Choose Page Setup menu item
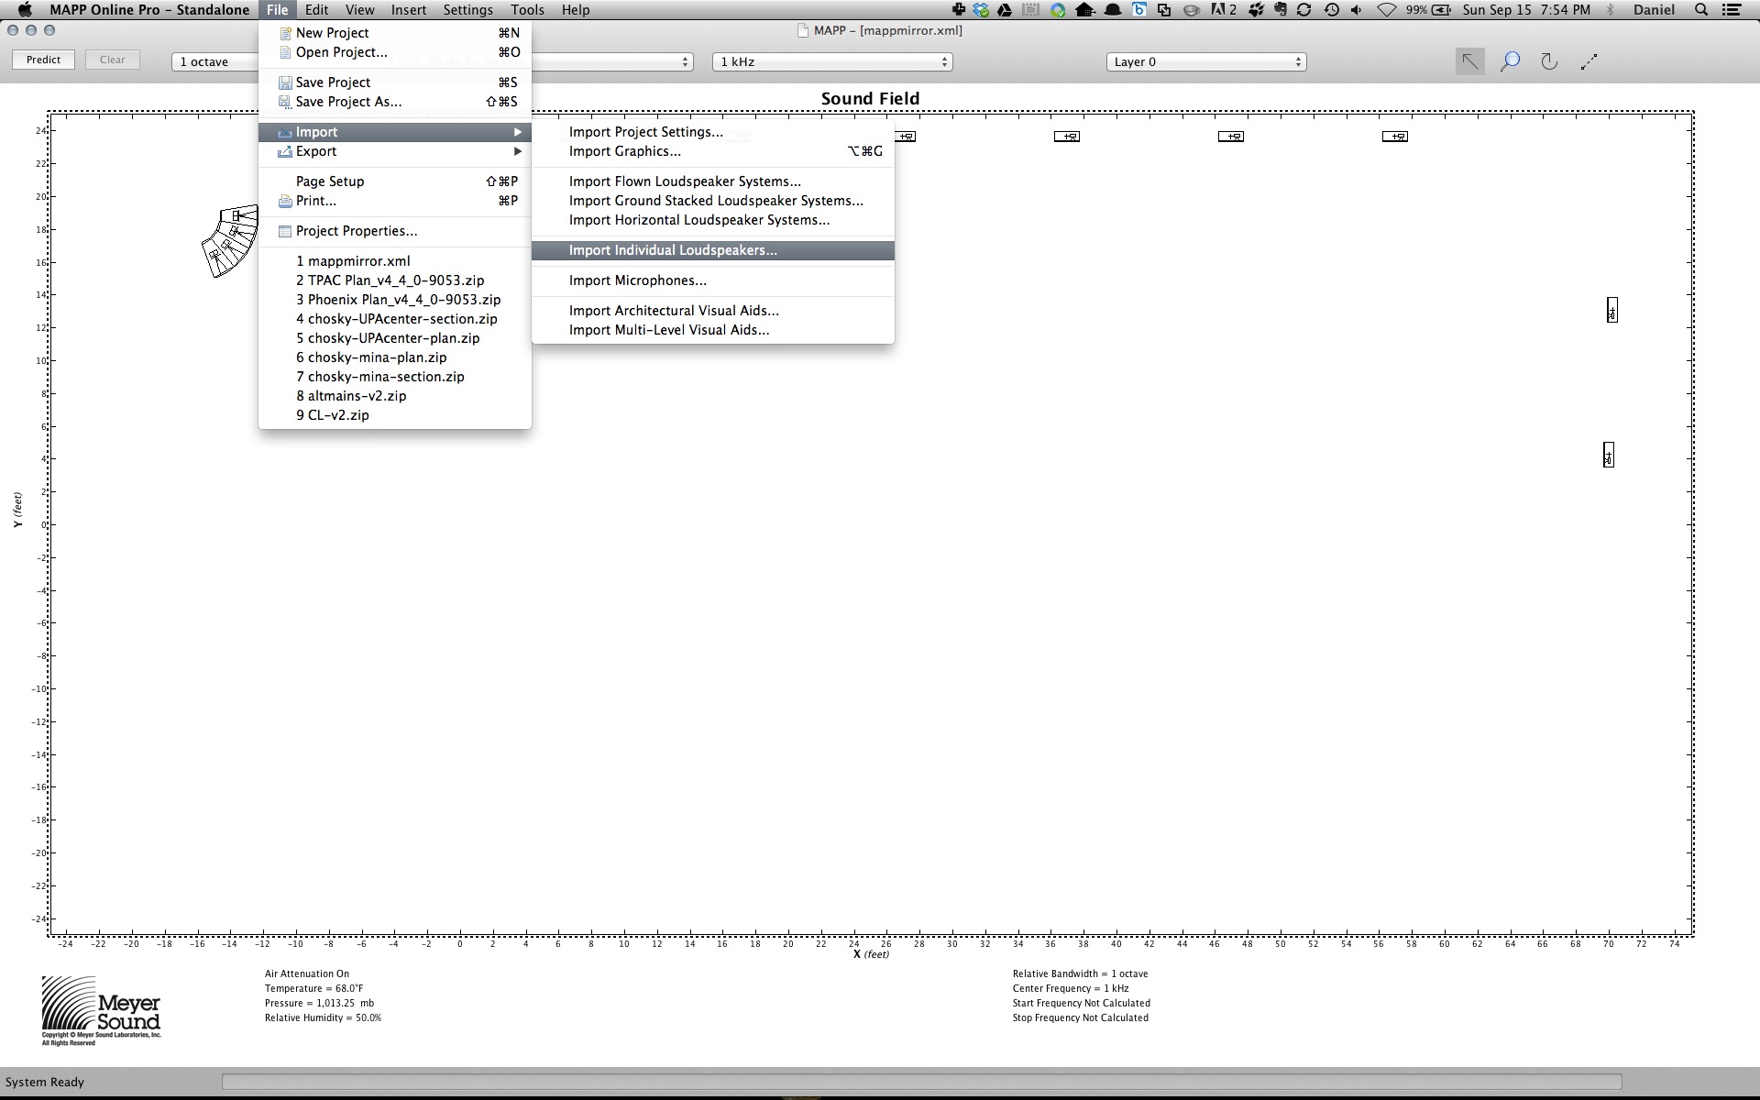The width and height of the screenshot is (1760, 1100). click(x=395, y=181)
